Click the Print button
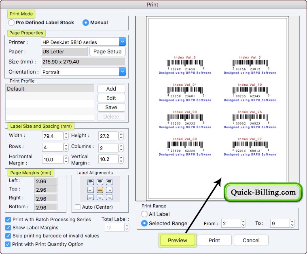Image resolution: width=307 pixels, height=254 pixels. pyautogui.click(x=214, y=240)
